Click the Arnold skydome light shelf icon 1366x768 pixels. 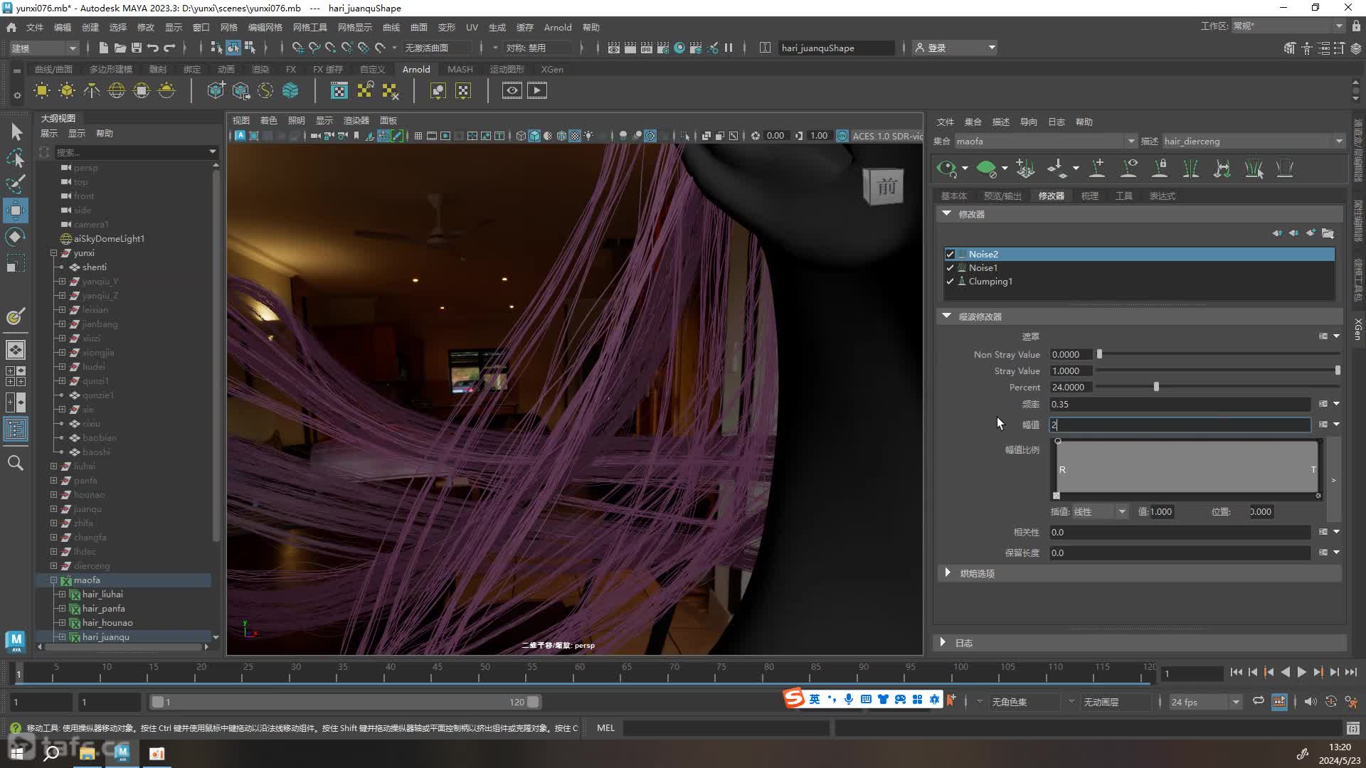tap(117, 90)
